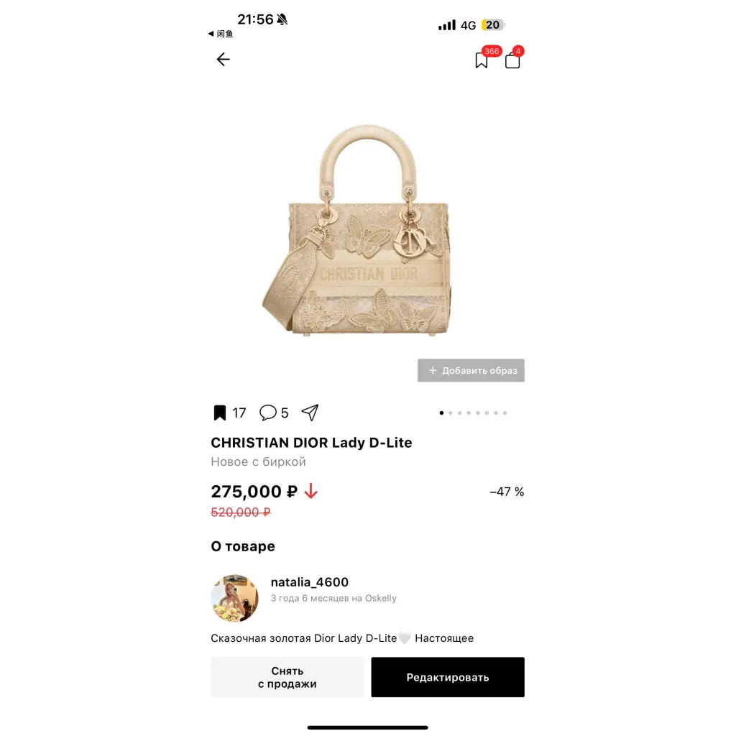Share the listing via paper plane icon

pos(310,413)
